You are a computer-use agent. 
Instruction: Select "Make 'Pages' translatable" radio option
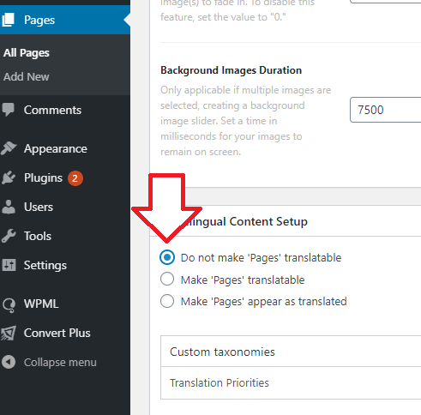pos(167,280)
